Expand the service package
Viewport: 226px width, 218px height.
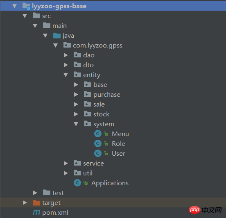coord(66,163)
